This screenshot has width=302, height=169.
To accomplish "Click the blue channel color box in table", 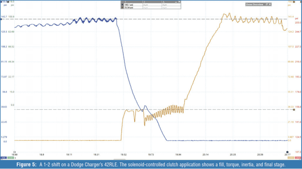I will (122, 5).
